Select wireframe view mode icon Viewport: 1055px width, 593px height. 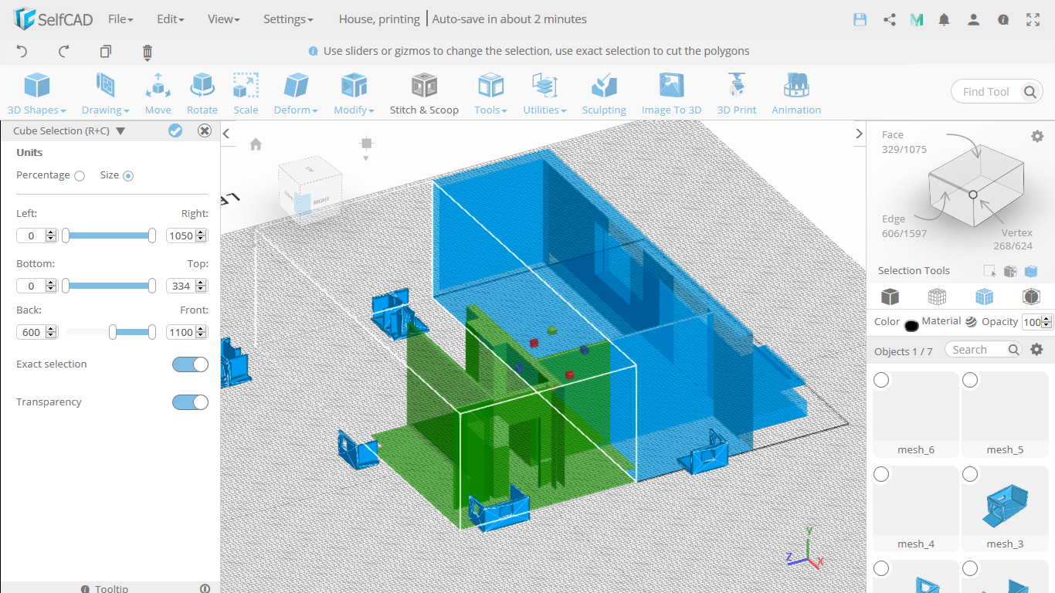pos(937,296)
